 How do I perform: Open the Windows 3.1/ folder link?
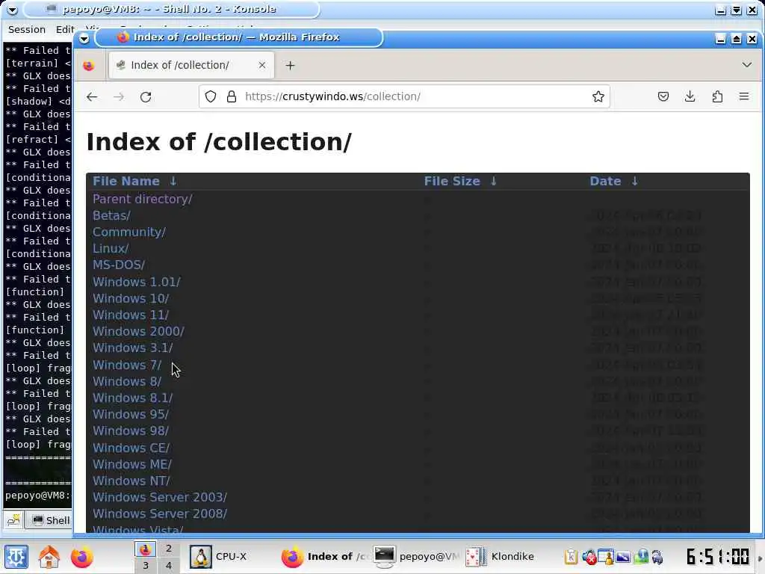click(x=133, y=348)
